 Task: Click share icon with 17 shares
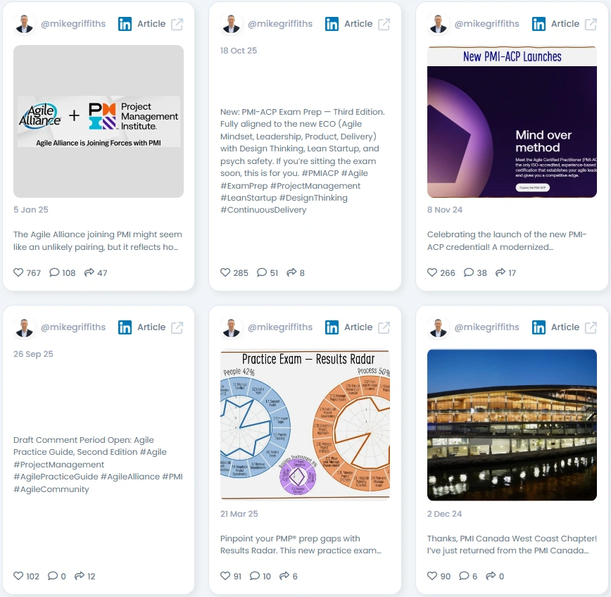(500, 272)
